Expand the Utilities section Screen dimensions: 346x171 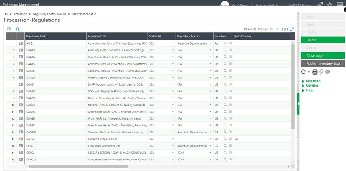312,85
